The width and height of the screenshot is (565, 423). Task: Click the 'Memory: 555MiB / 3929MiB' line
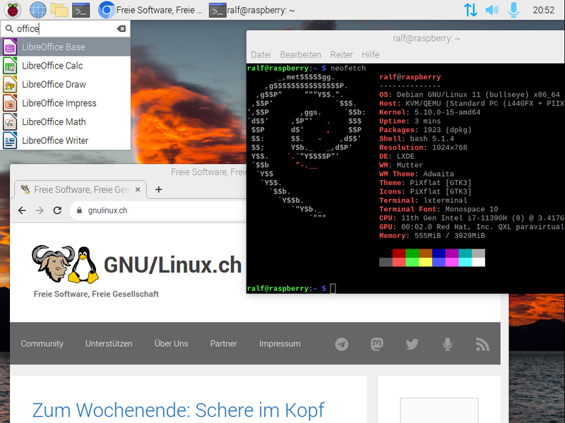pos(432,236)
